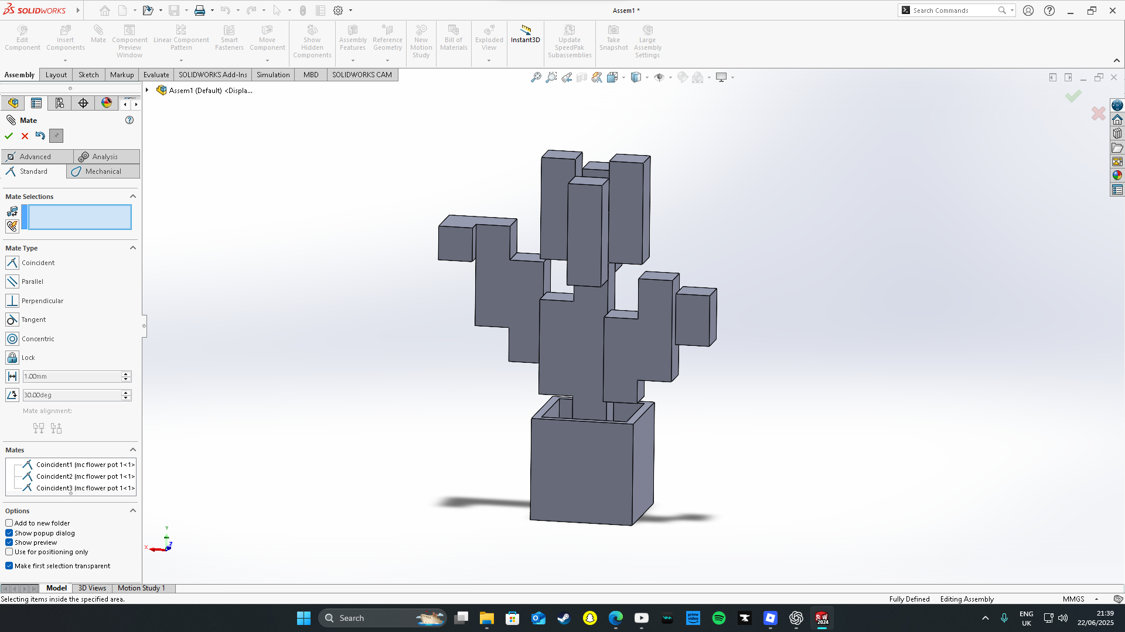Toggle Use for positioning only checkbox
Viewport: 1125px width, 632px height.
[x=9, y=552]
